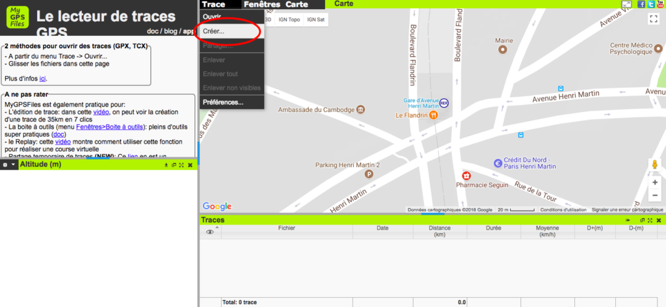
Task: Click Conditions d'utilisation map link
Action: (x=563, y=210)
